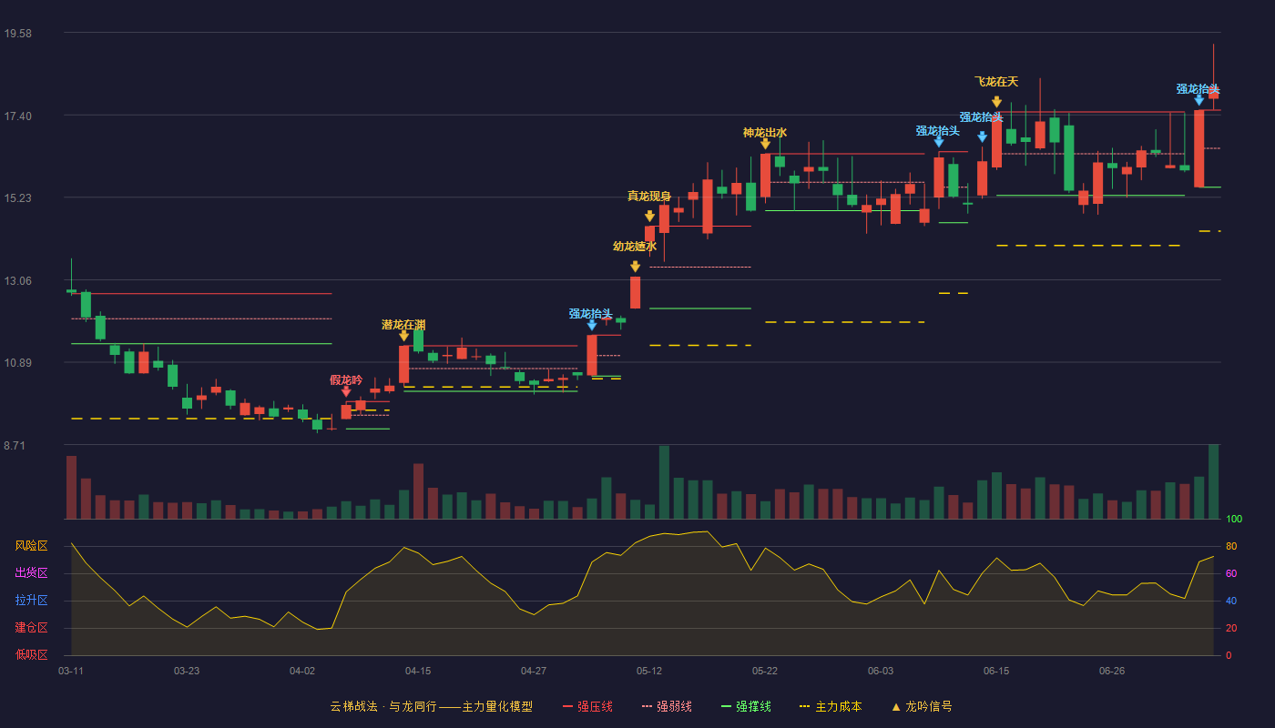Click the 风险区 zone label
Image resolution: width=1275 pixels, height=728 pixels.
point(31,546)
